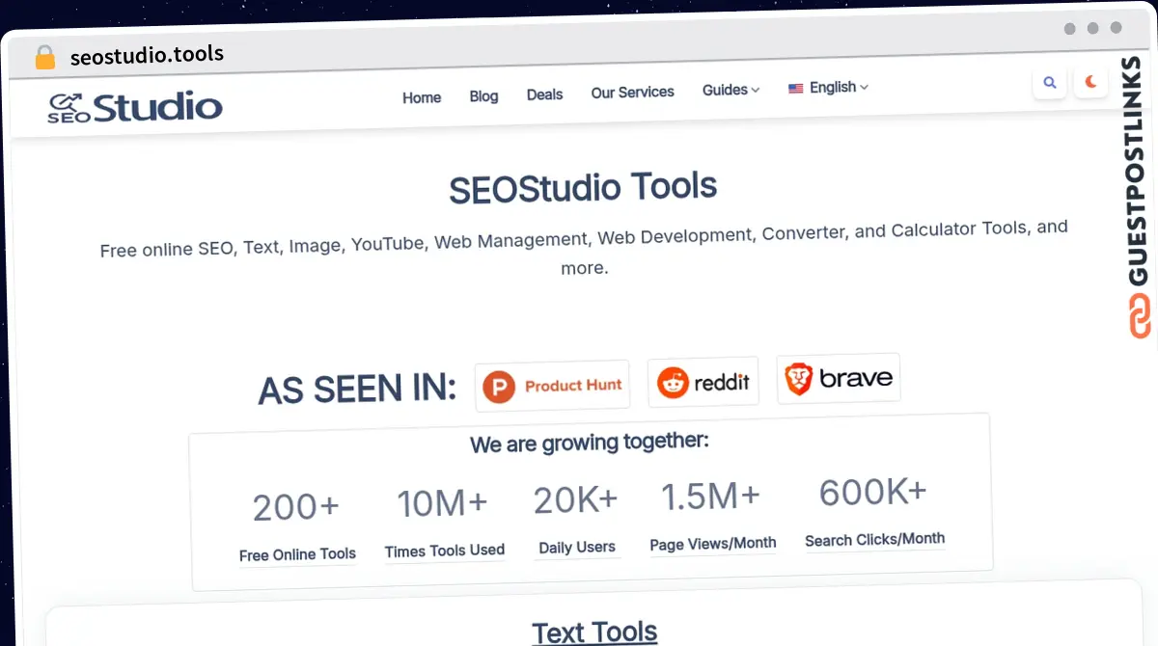Image resolution: width=1158 pixels, height=646 pixels.
Task: Click the seostudio.tools address bar URL
Action: (x=147, y=55)
